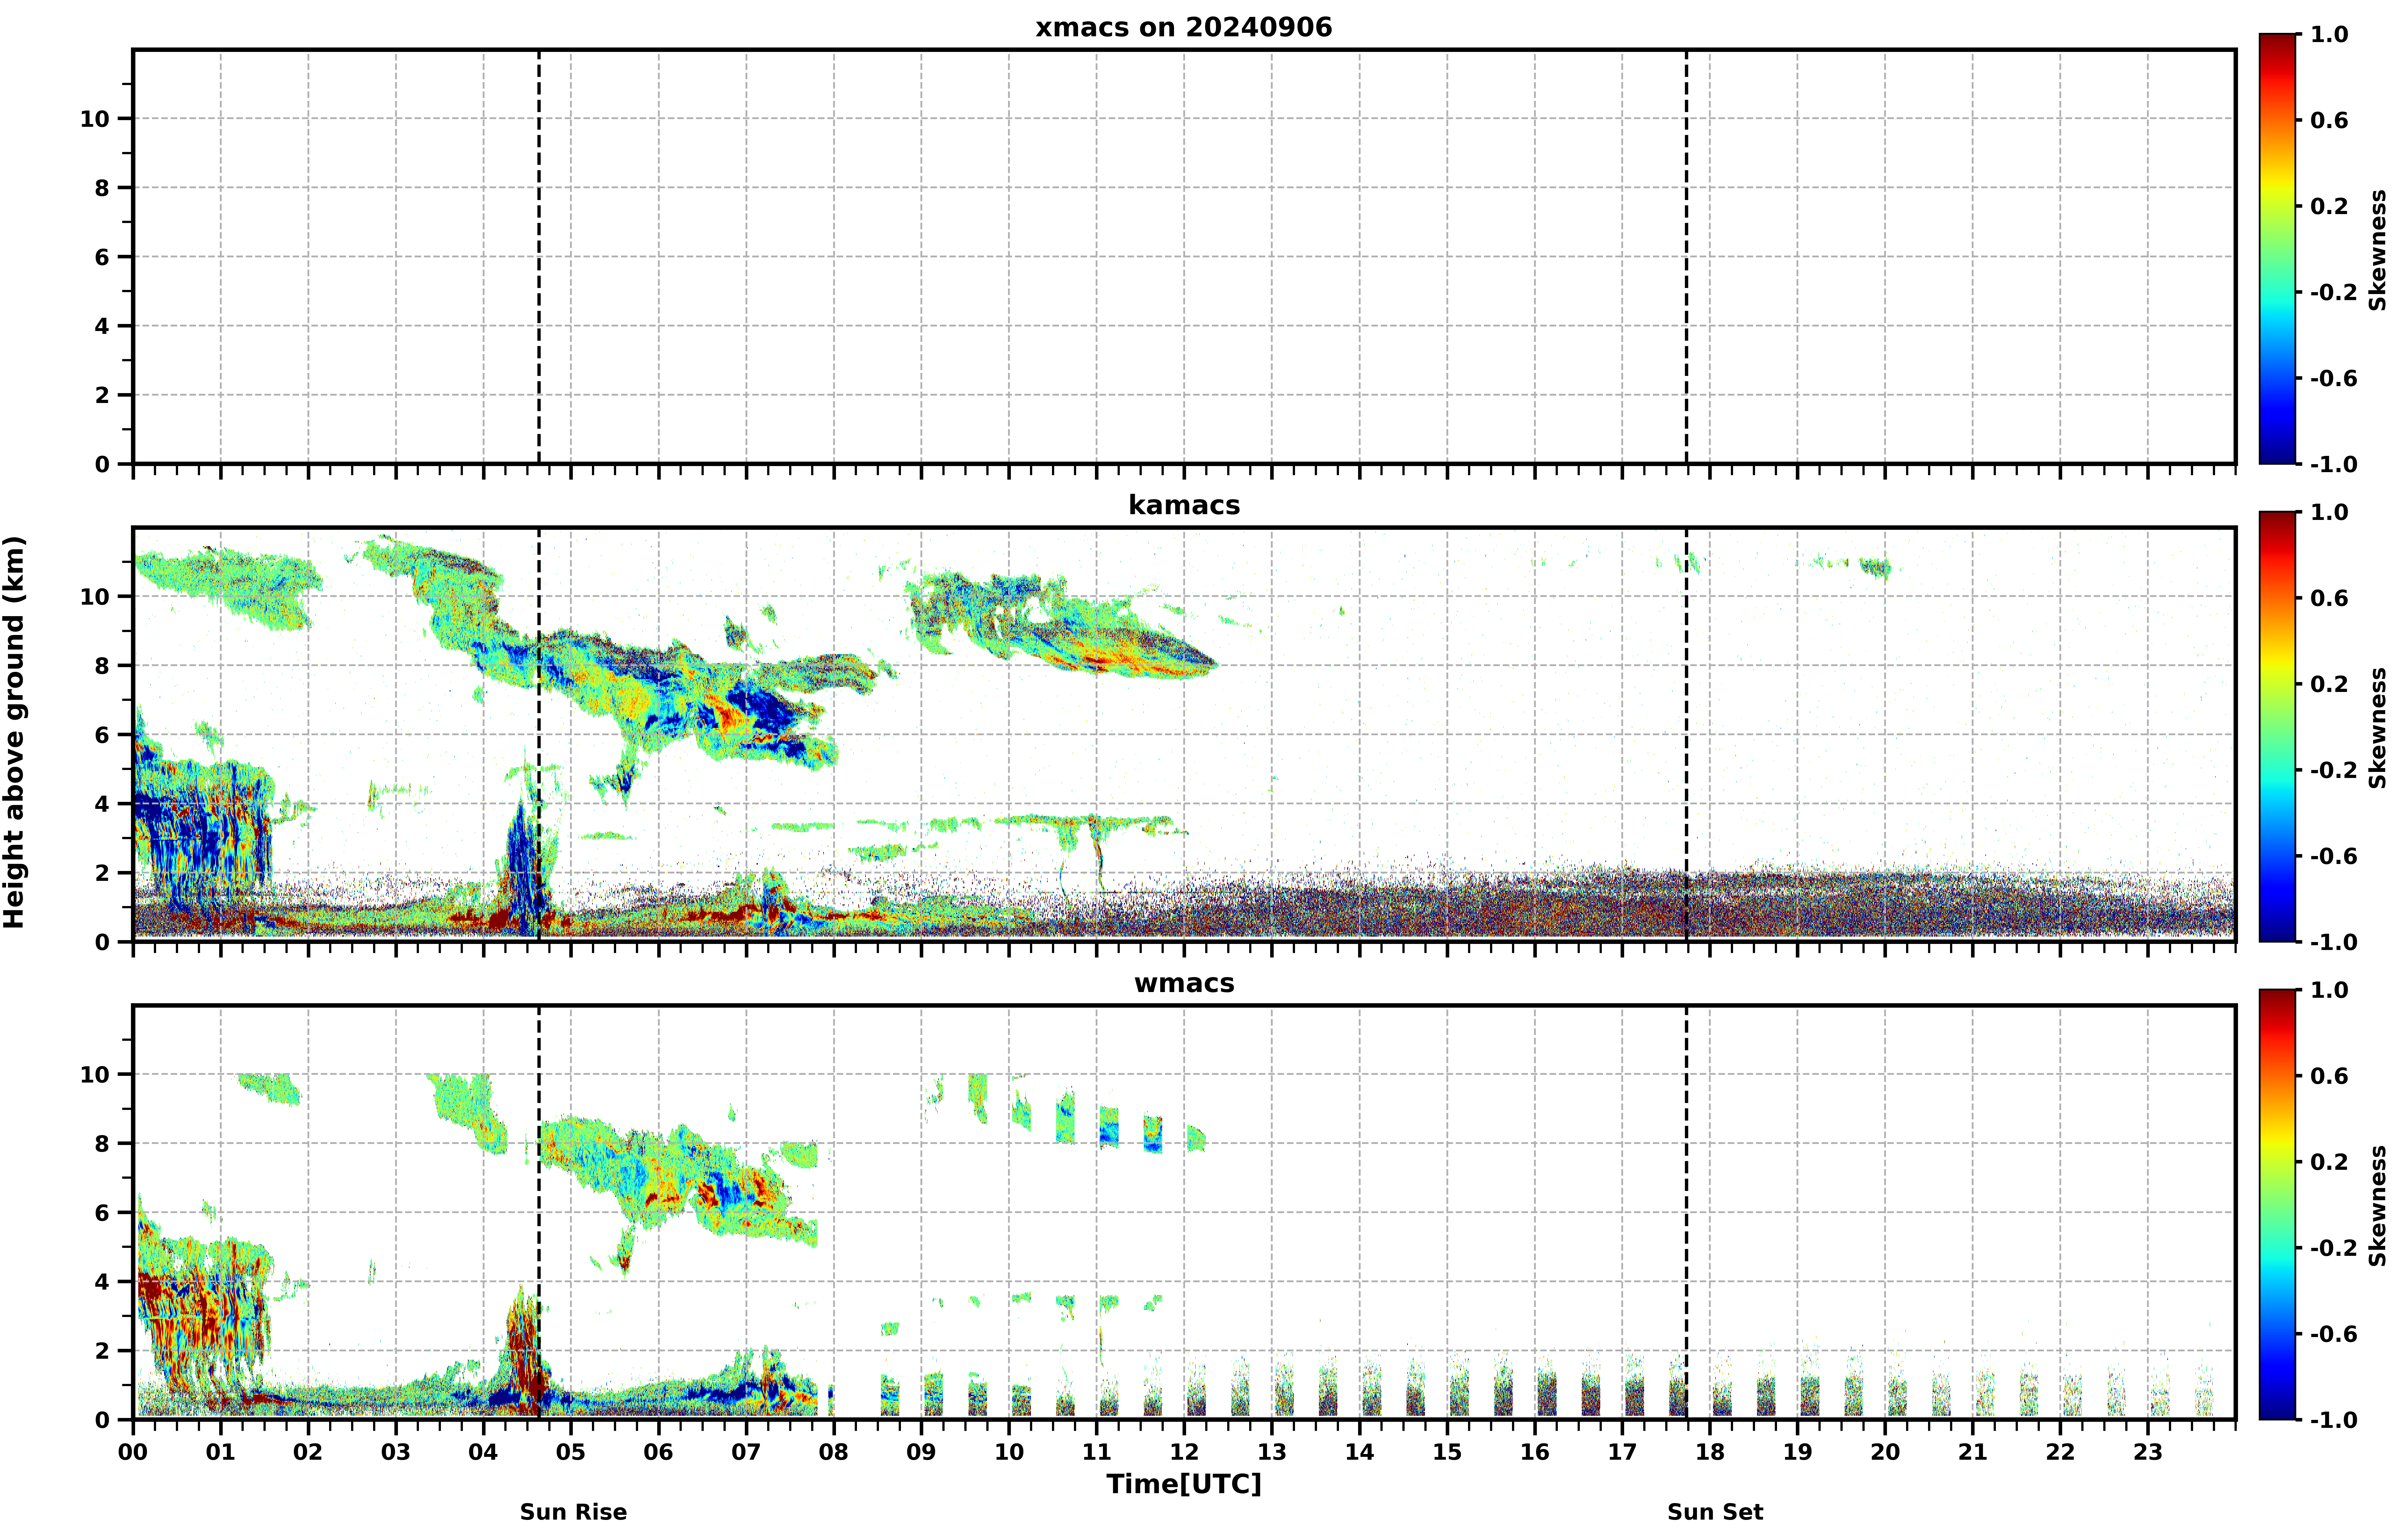Click the 'wmacs' panel title
The width and height of the screenshot is (2404, 1540).
[1184, 983]
